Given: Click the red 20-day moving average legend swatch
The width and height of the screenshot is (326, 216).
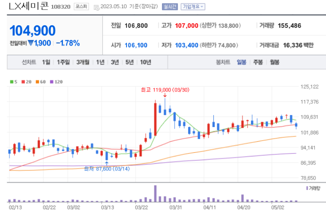Looking at the screenshot, I should tap(23, 82).
